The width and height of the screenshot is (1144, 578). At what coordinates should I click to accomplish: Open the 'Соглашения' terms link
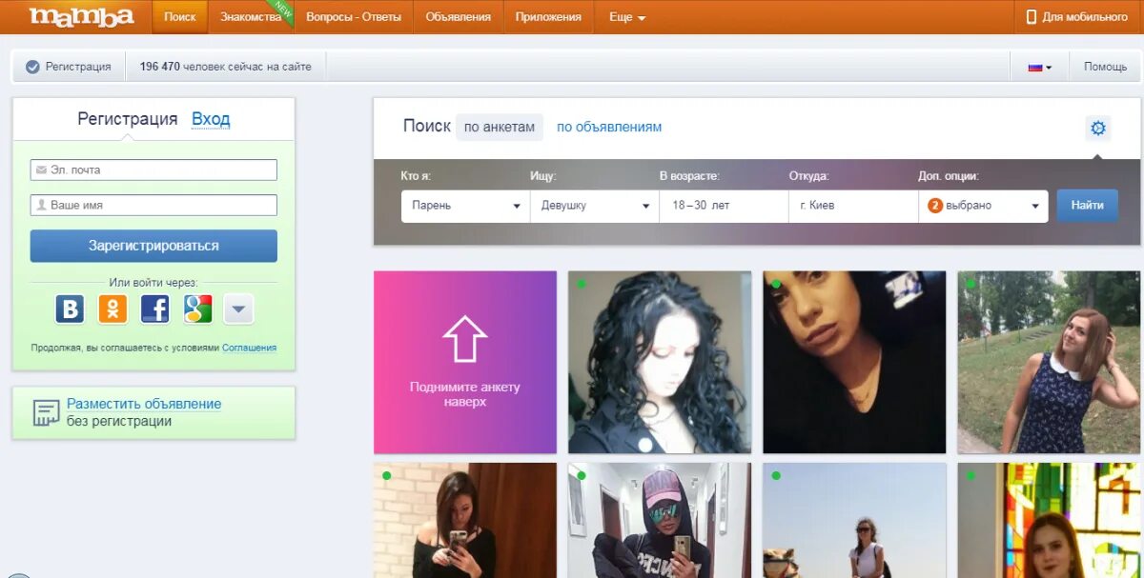coord(249,348)
